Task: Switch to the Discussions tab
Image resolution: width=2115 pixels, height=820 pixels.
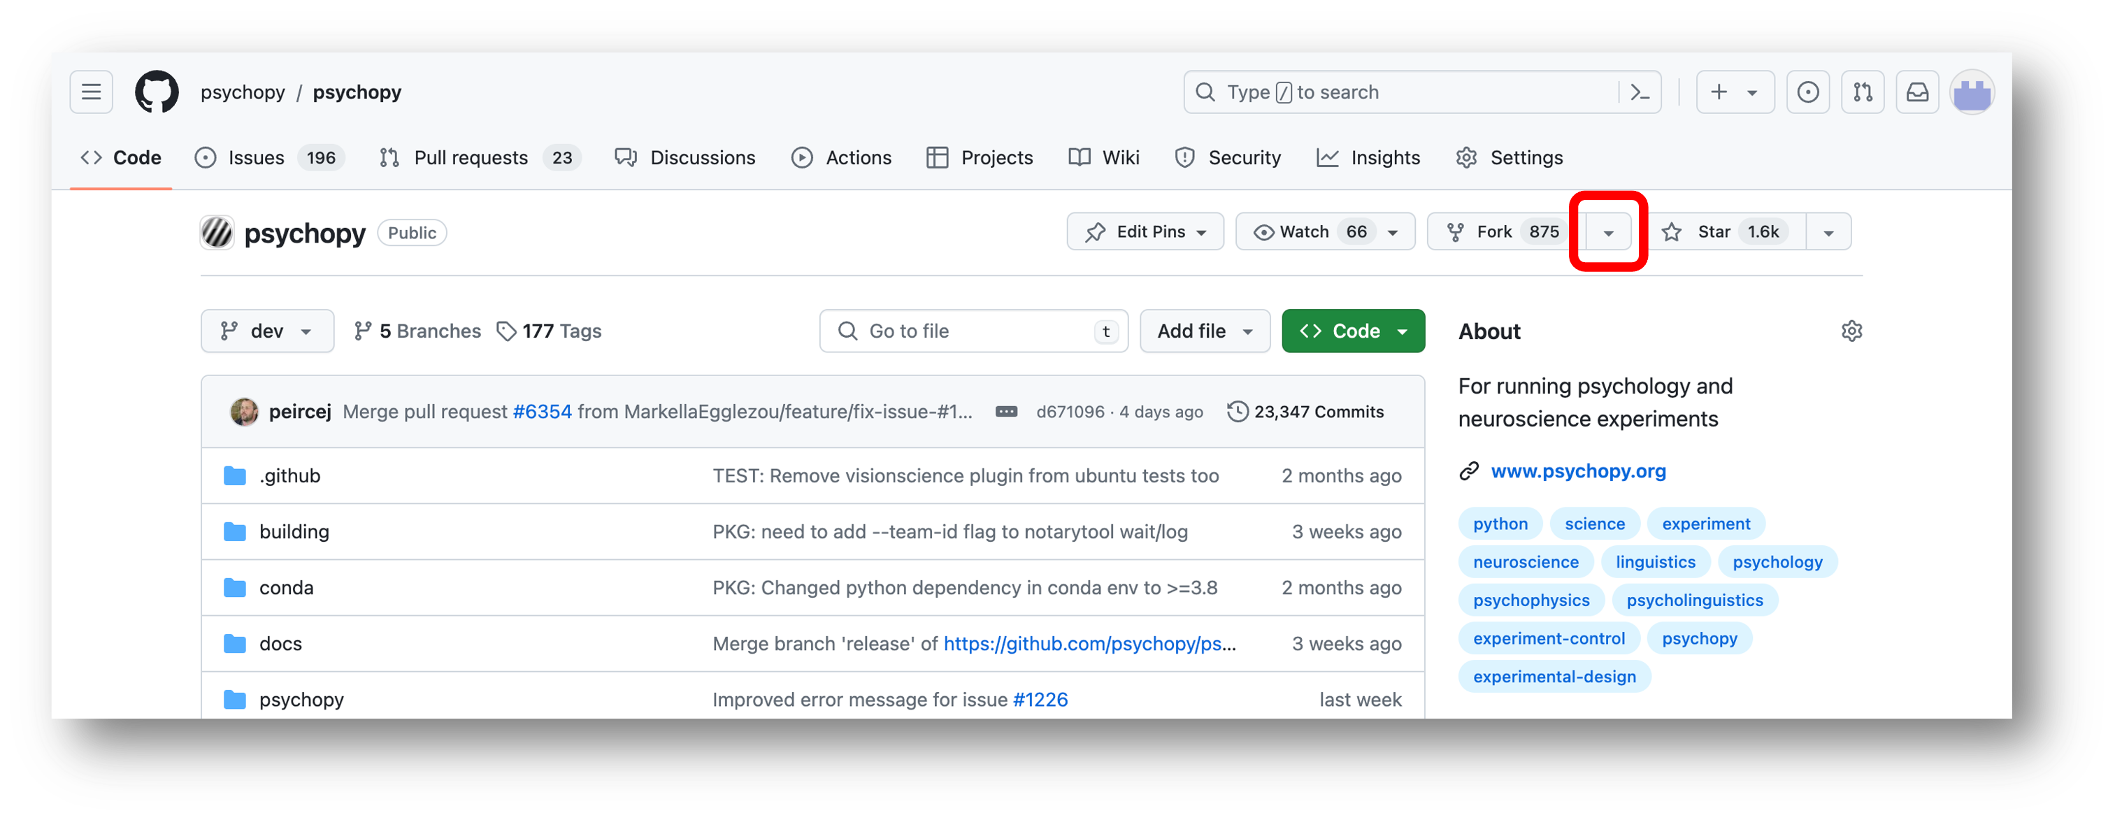Action: (x=684, y=157)
